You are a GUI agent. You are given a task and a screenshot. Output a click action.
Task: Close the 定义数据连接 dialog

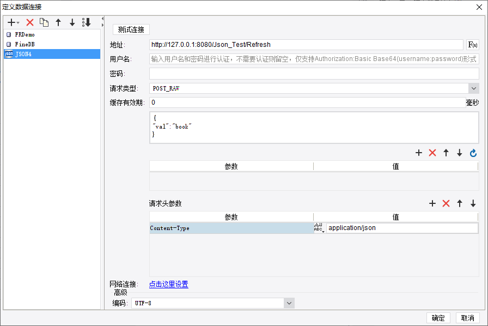(x=479, y=7)
